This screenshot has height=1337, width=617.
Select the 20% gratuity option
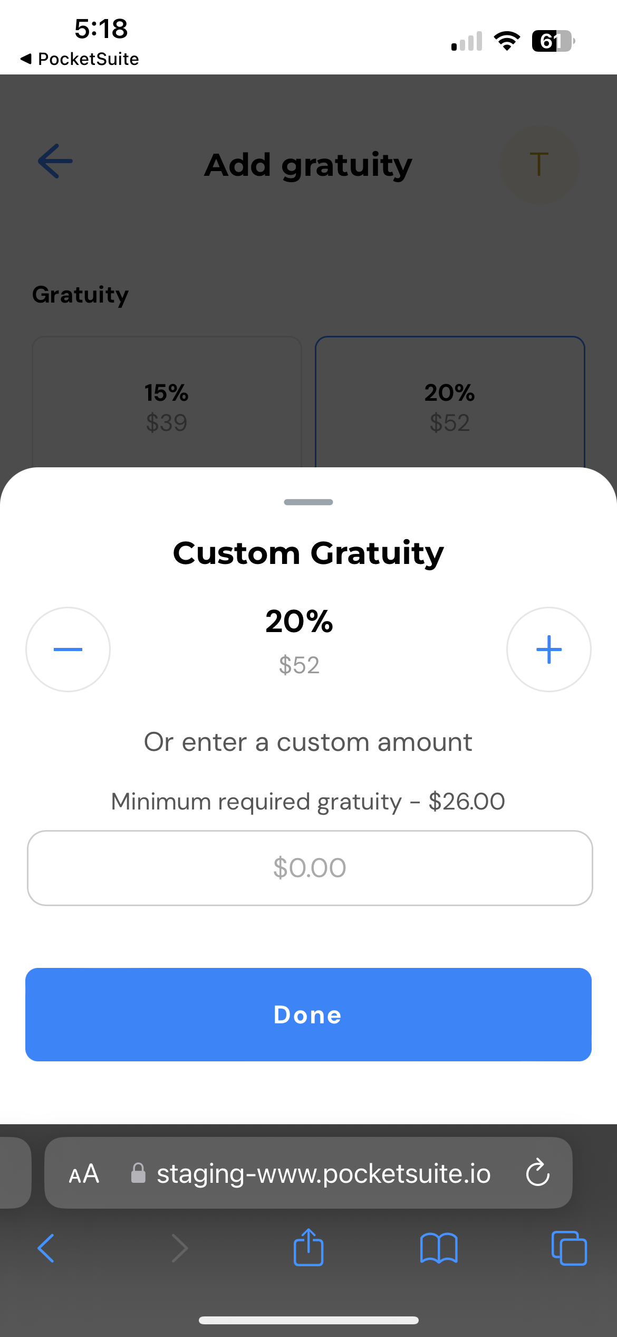pyautogui.click(x=449, y=407)
